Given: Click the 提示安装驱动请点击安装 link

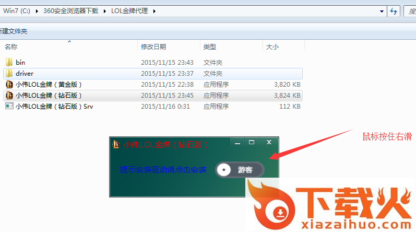Looking at the screenshot, I should (163, 169).
